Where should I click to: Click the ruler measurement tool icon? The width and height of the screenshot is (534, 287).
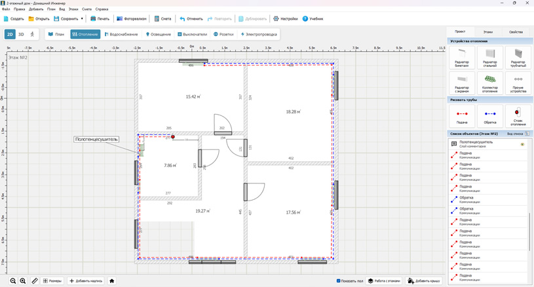pos(35,281)
